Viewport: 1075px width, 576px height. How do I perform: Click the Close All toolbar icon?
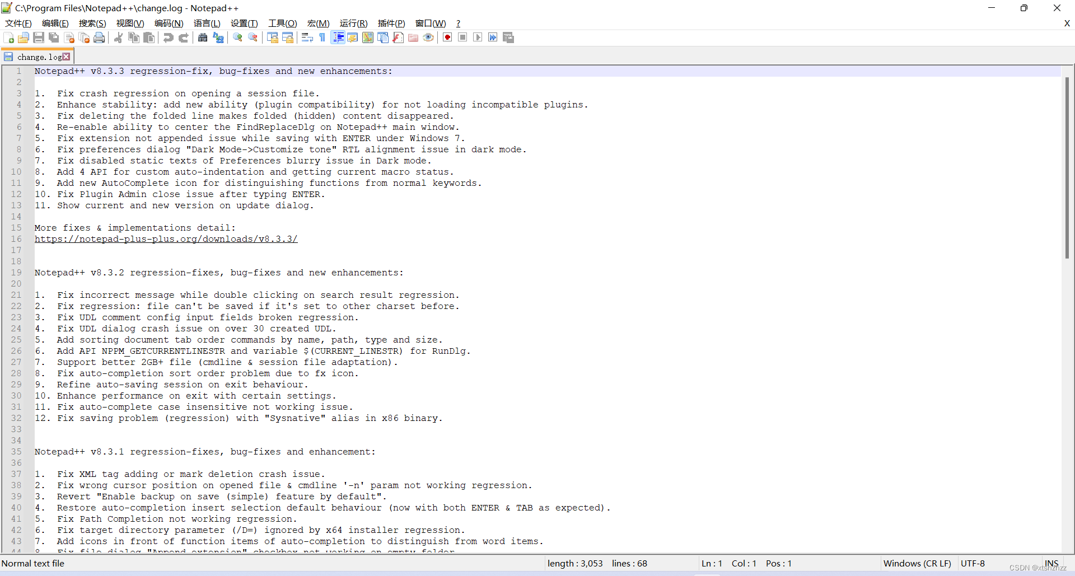point(85,38)
